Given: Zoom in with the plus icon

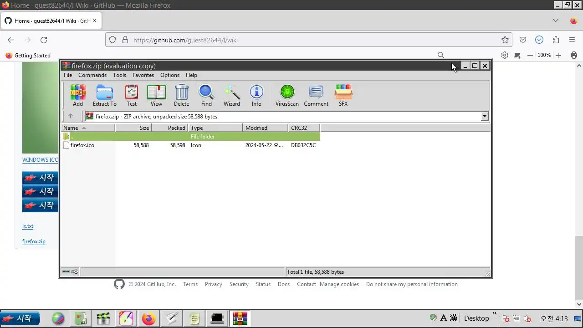Looking at the screenshot, I should coord(558,55).
